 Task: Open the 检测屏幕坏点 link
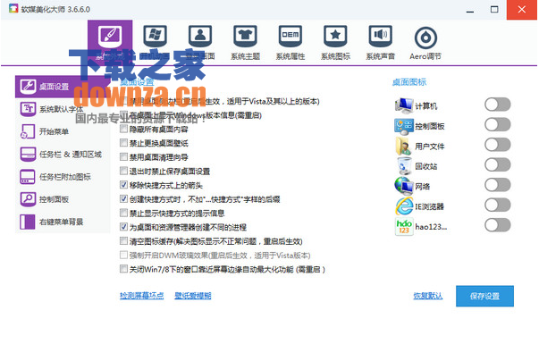pyautogui.click(x=141, y=296)
